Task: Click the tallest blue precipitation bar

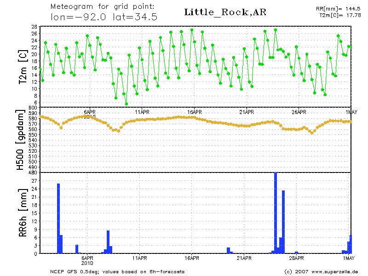Action: point(276,213)
